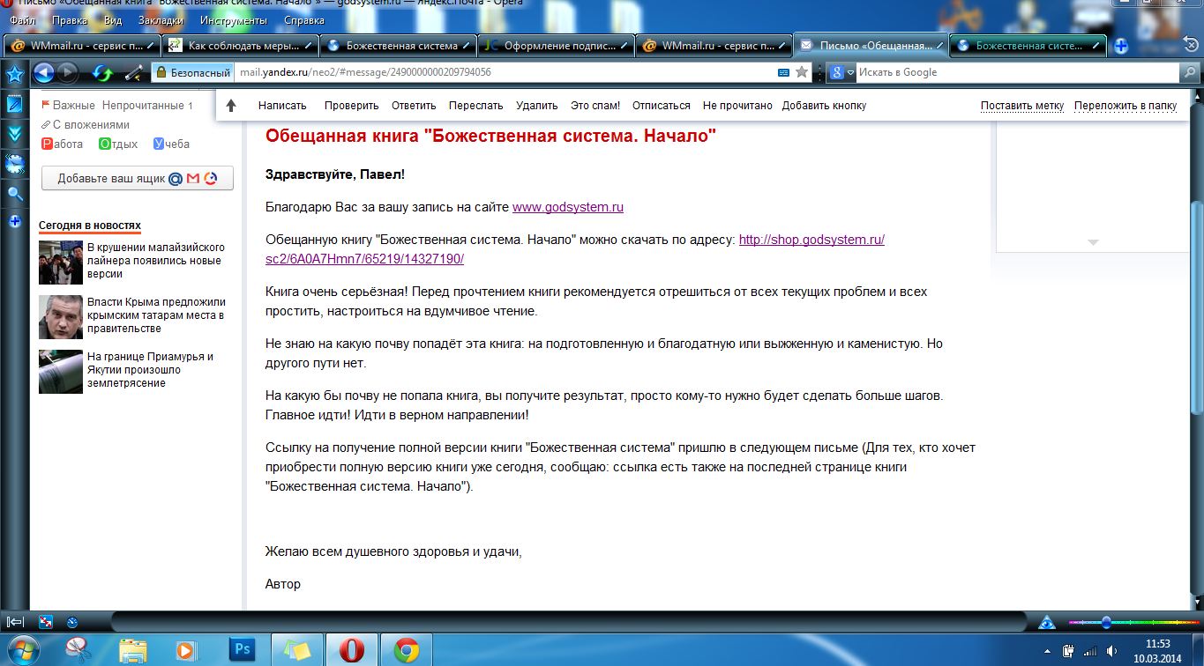Viewport: 1204px width, 666px height.
Task: Click the Добавьте ваш ящик button
Action: (138, 178)
